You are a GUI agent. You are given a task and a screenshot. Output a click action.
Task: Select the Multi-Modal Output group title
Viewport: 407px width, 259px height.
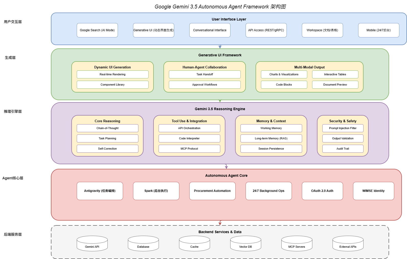(x=310, y=67)
